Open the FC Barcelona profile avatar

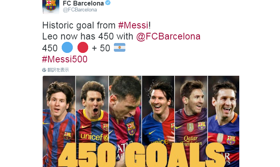51,7
